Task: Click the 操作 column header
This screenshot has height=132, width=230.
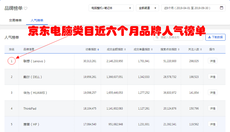Action: [x=212, y=49]
